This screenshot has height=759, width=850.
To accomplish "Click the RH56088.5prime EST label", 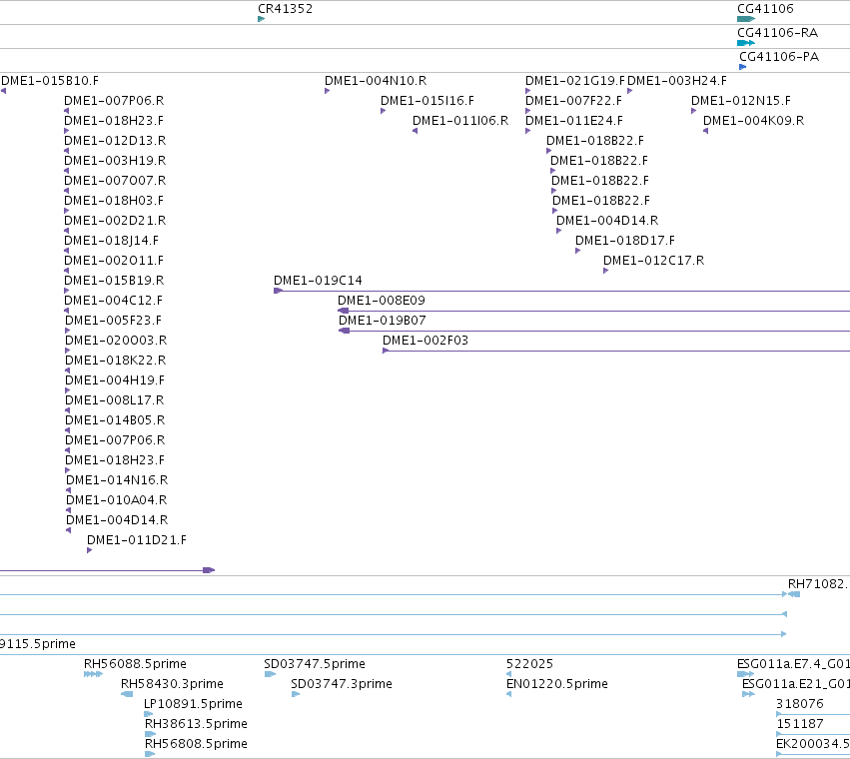I will click(x=135, y=664).
